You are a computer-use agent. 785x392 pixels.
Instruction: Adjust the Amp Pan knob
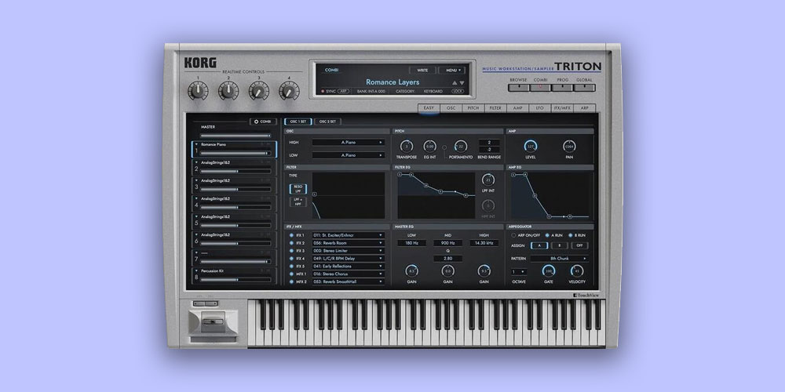(x=568, y=146)
